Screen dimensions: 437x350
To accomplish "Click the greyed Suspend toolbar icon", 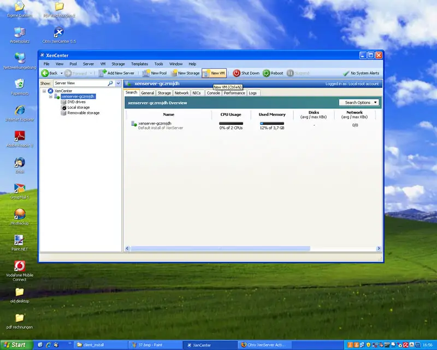I will pos(290,73).
